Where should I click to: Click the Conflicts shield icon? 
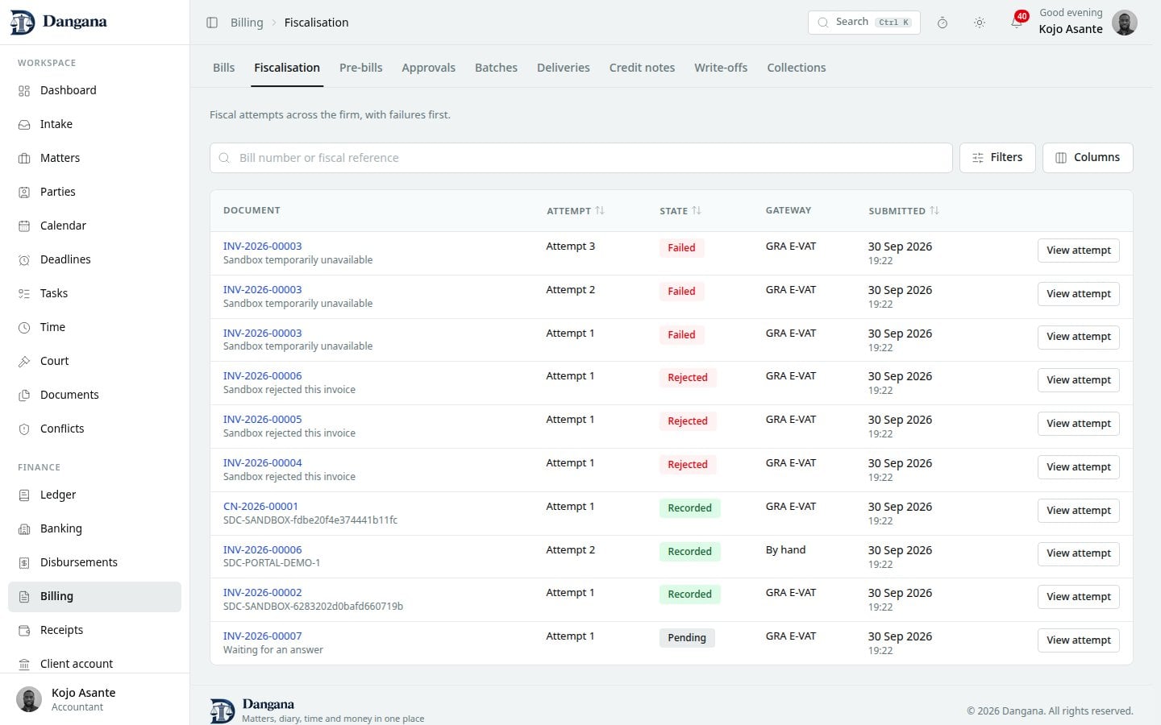(x=24, y=429)
